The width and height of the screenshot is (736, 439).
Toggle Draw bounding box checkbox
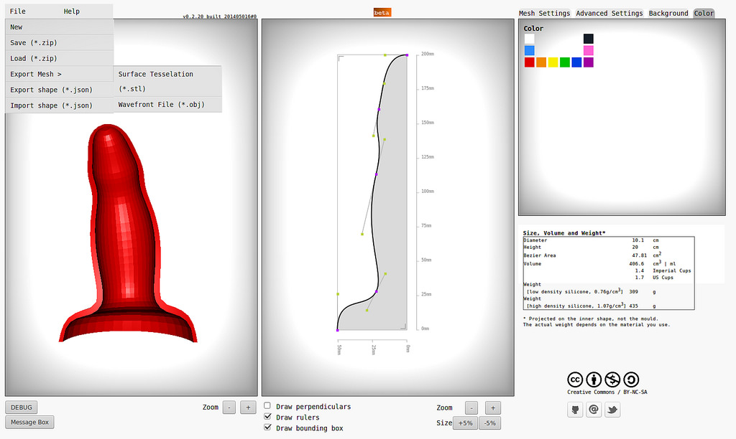point(268,428)
